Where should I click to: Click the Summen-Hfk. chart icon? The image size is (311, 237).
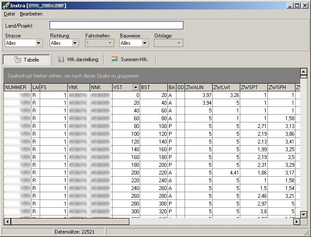click(x=115, y=59)
